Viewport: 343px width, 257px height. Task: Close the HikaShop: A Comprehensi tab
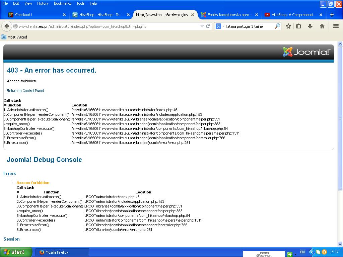point(321,15)
